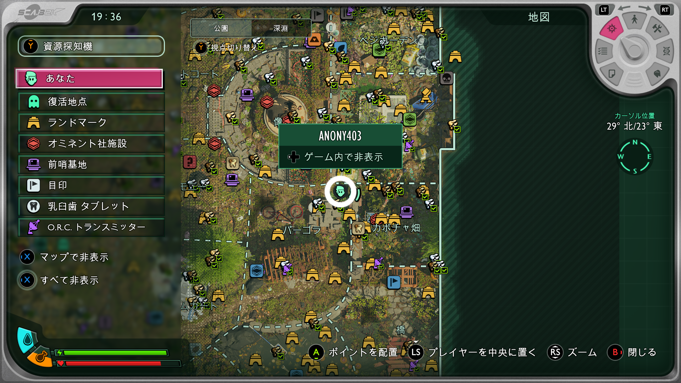Image resolution: width=681 pixels, height=383 pixels.
Task: Click the 地図 screen title
Action: 539,17
